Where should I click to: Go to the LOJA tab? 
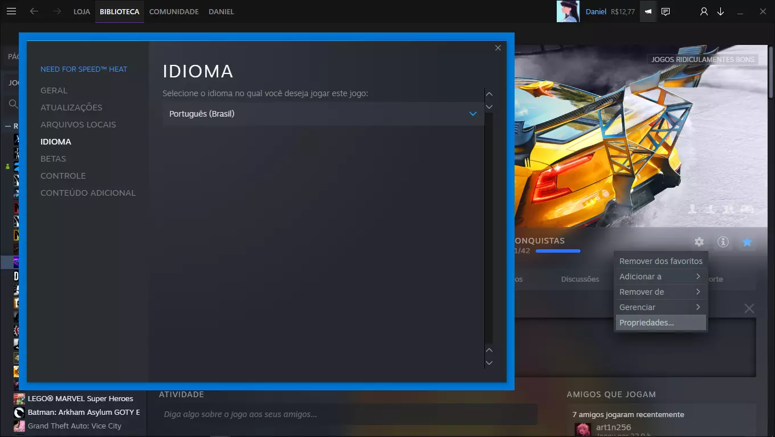[82, 11]
